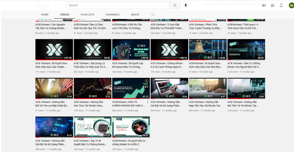The width and height of the screenshot is (294, 152).
Task: Play the 1:05:45 Sàn Giao Dịch Uy Tín thumbnail
Action: [x=131, y=50]
